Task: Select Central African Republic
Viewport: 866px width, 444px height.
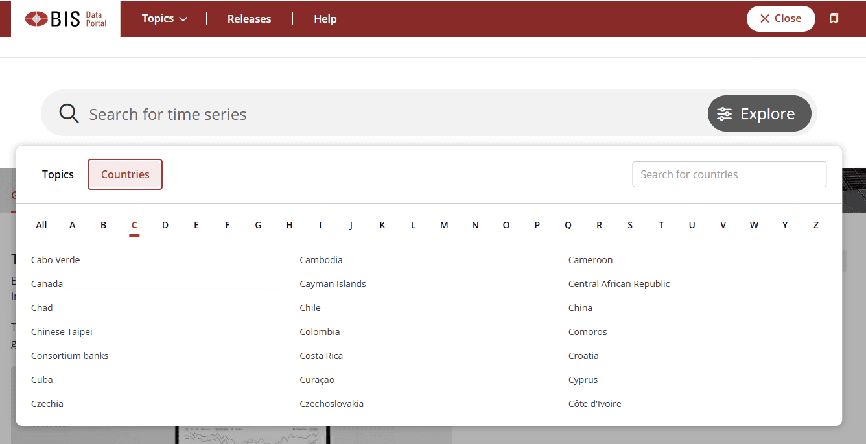Action: click(x=619, y=284)
